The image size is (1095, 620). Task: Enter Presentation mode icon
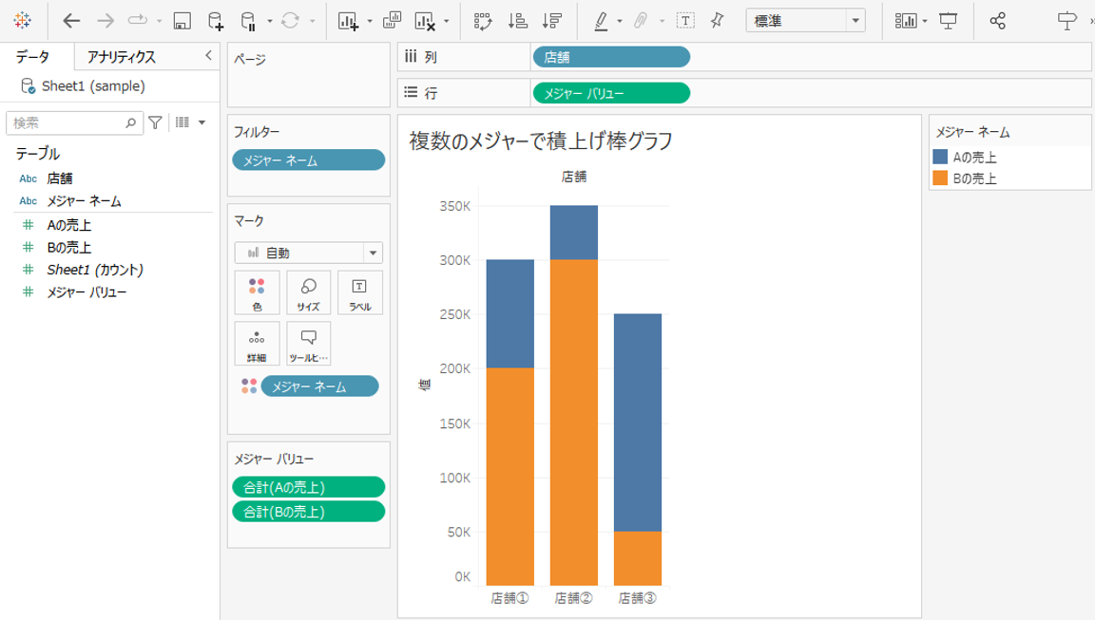tap(949, 21)
